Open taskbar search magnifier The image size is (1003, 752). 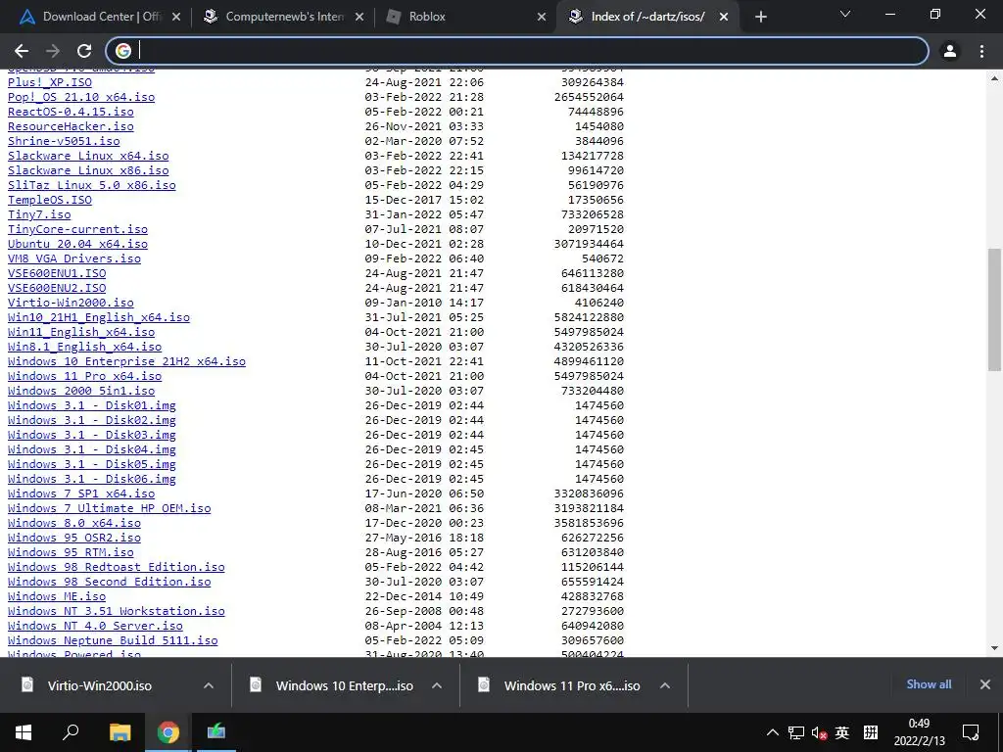(x=71, y=732)
